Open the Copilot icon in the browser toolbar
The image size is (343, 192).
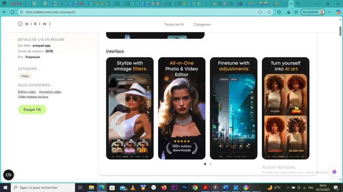click(337, 12)
